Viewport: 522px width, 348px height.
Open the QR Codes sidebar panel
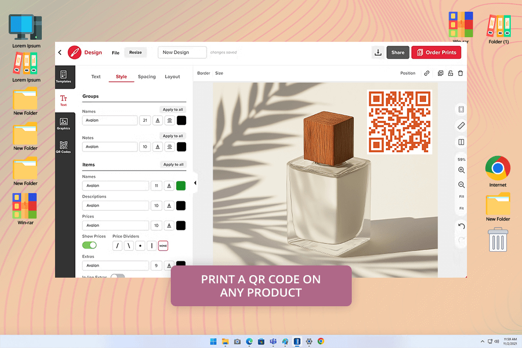[63, 147]
